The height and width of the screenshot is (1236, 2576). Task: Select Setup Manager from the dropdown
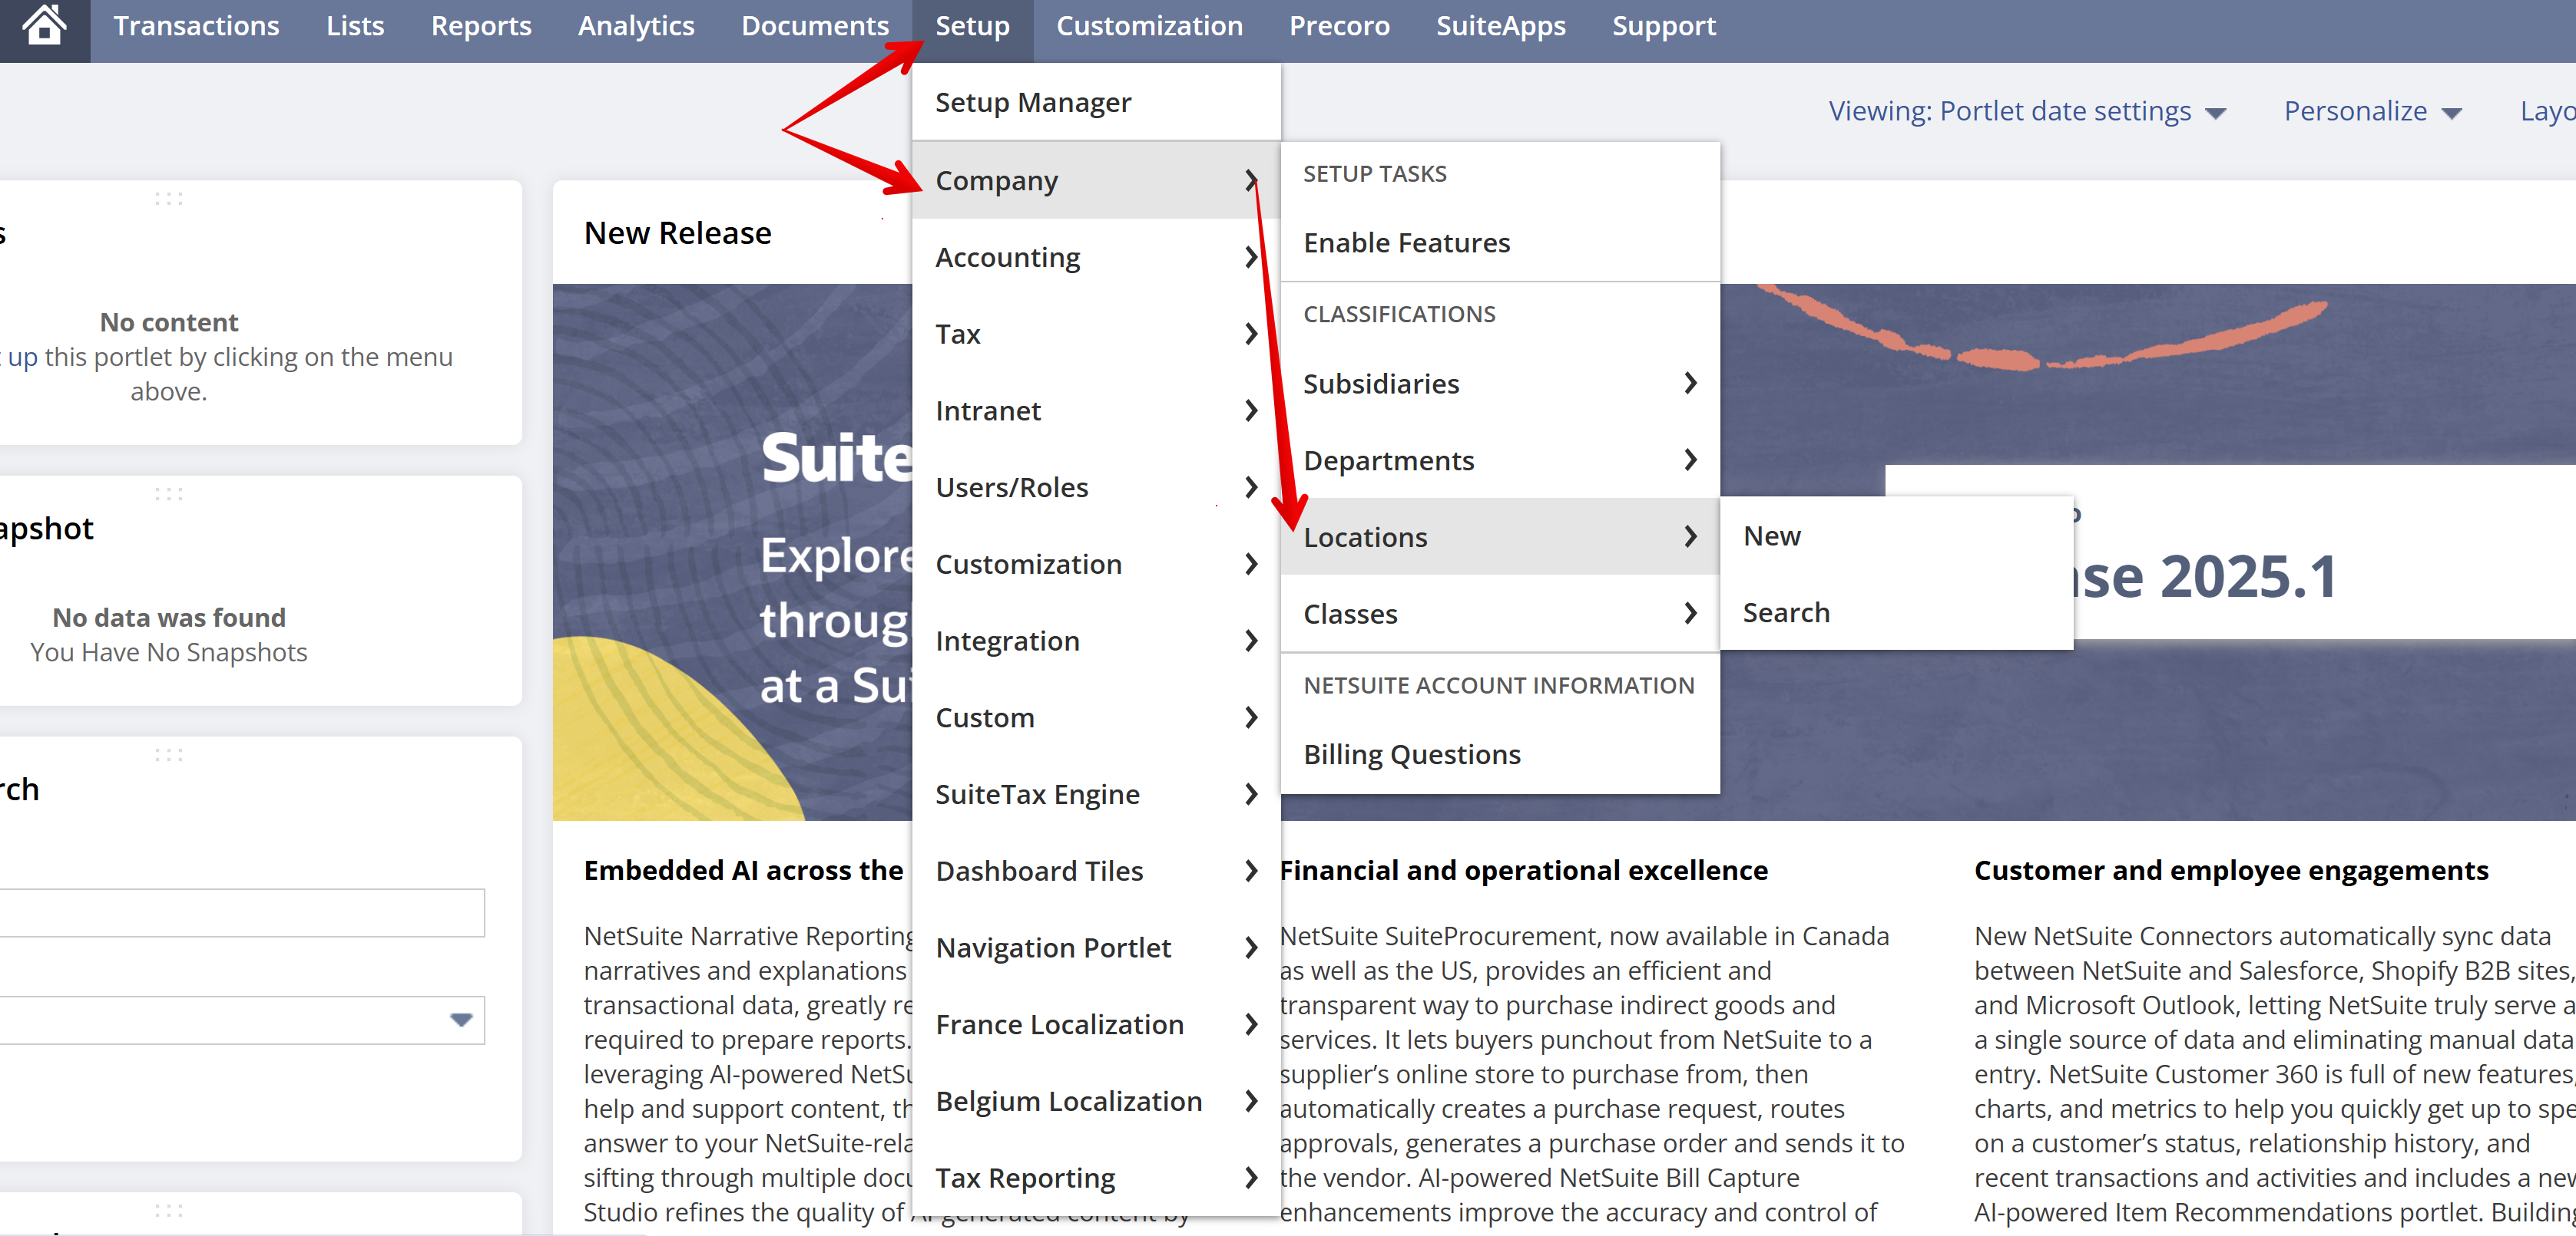pyautogui.click(x=1096, y=103)
